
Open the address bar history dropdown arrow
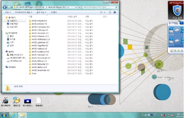point(76,7)
